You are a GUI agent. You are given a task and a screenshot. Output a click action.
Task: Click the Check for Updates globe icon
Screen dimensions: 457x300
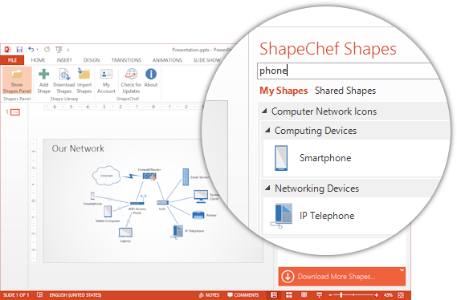pyautogui.click(x=131, y=74)
